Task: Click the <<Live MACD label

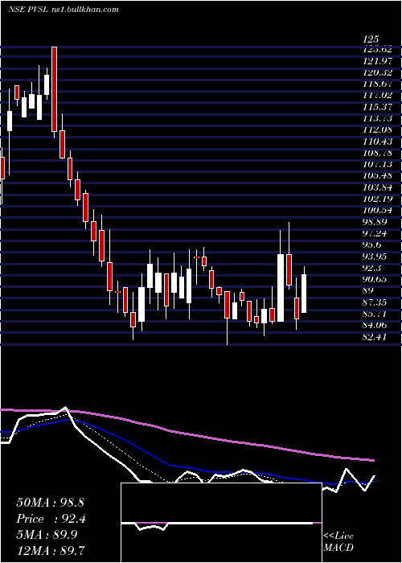Action: point(338,541)
